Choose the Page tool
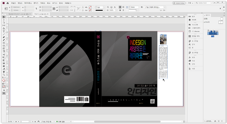The height and width of the screenshot is (124, 227). point(4,23)
